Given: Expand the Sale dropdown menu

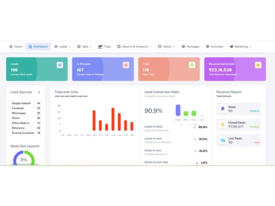Looking at the screenshot, I should click(x=84, y=47).
